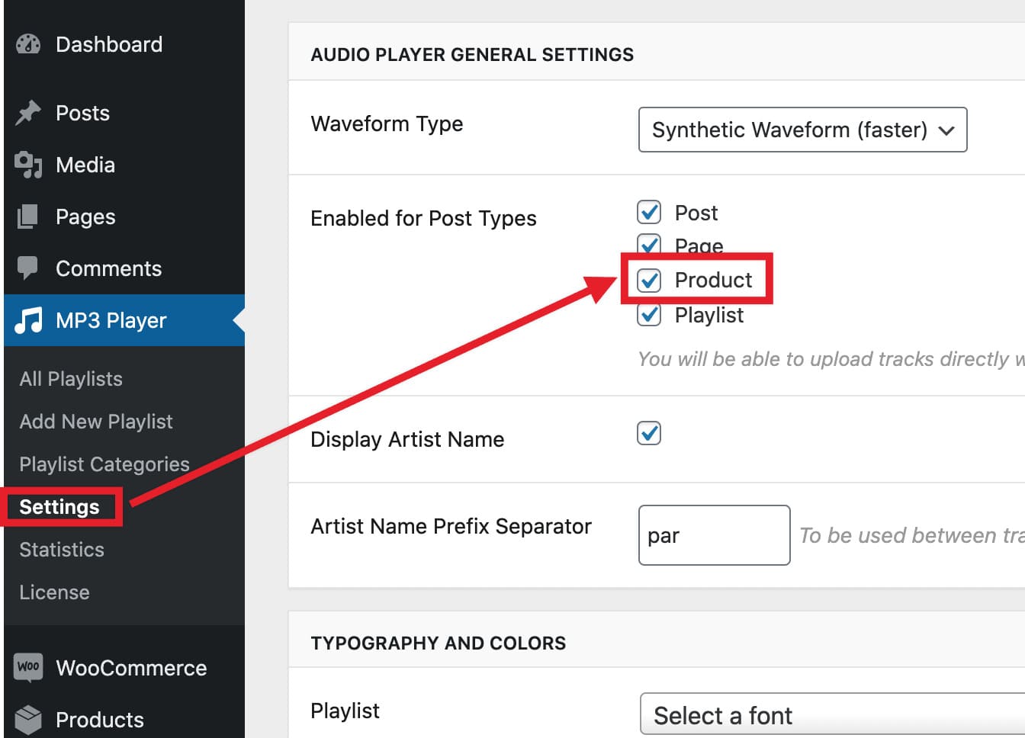1025x738 pixels.
Task: Open the Settings submenu link
Action: pos(59,507)
